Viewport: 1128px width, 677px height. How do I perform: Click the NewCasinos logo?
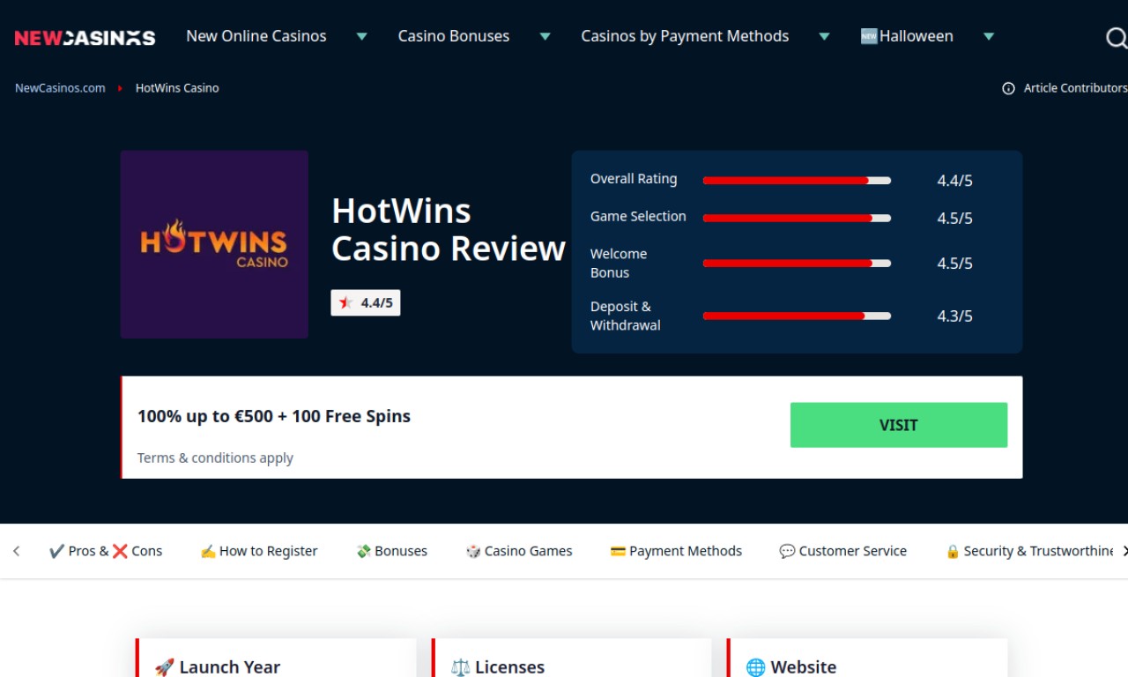pyautogui.click(x=85, y=37)
